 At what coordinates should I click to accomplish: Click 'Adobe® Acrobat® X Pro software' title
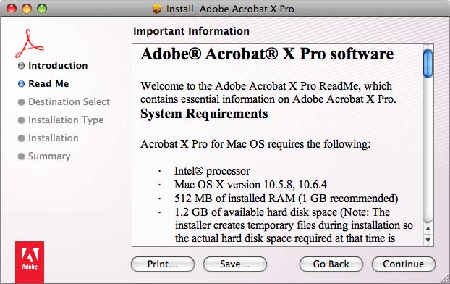point(267,54)
